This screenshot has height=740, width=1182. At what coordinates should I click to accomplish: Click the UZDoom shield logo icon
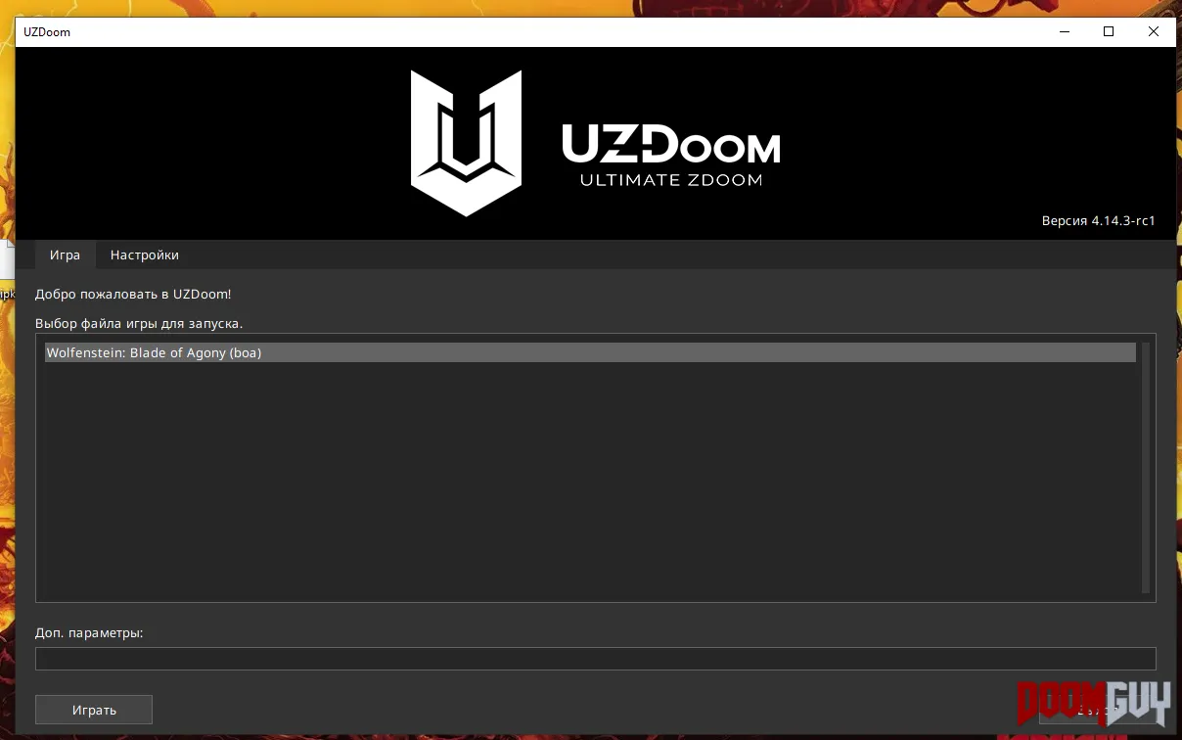(x=467, y=143)
